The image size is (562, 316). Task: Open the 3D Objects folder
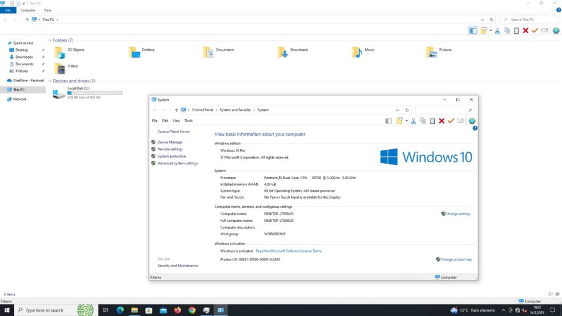pyautogui.click(x=59, y=53)
